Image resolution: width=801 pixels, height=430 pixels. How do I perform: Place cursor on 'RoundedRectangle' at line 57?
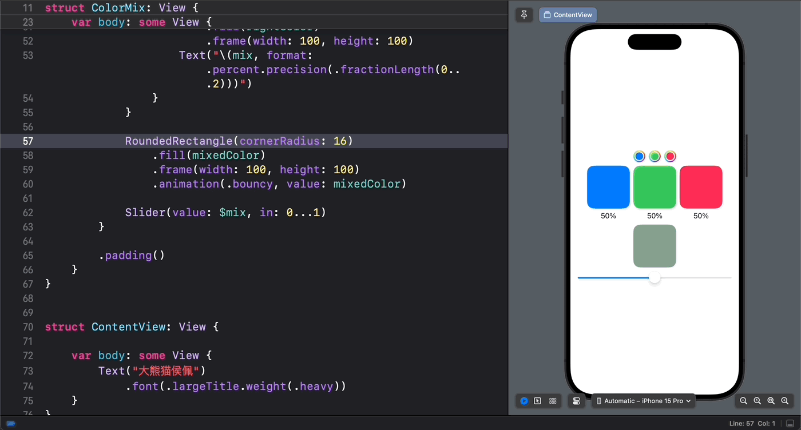point(179,141)
